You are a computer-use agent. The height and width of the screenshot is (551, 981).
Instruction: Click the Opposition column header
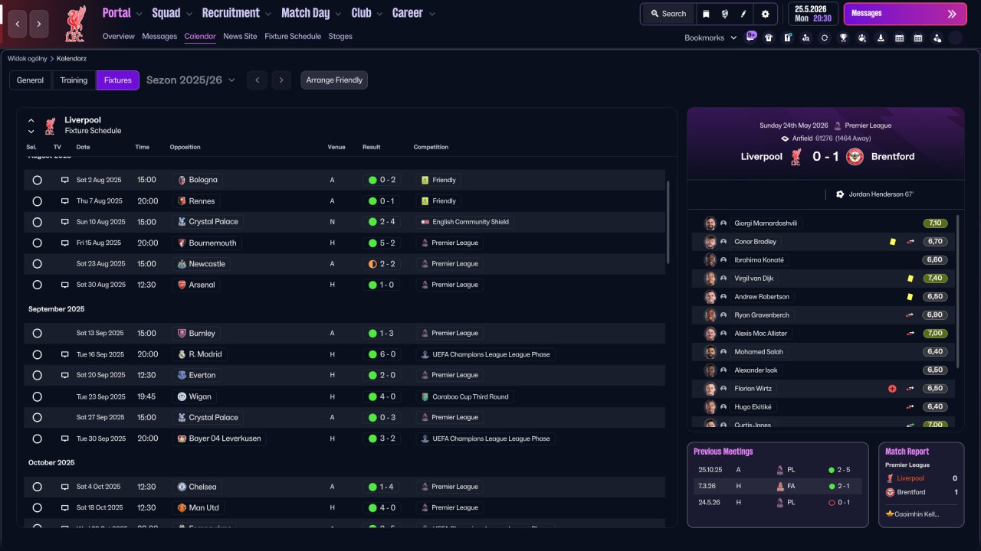pyautogui.click(x=185, y=147)
